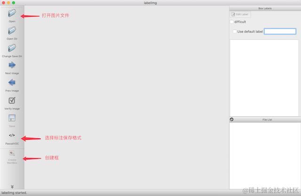This screenshot has height=196, width=301.
Task: Maximize window using green button
Action: (x=14, y=3)
